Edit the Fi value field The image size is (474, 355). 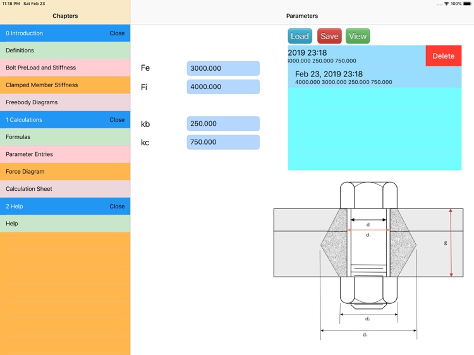point(223,87)
